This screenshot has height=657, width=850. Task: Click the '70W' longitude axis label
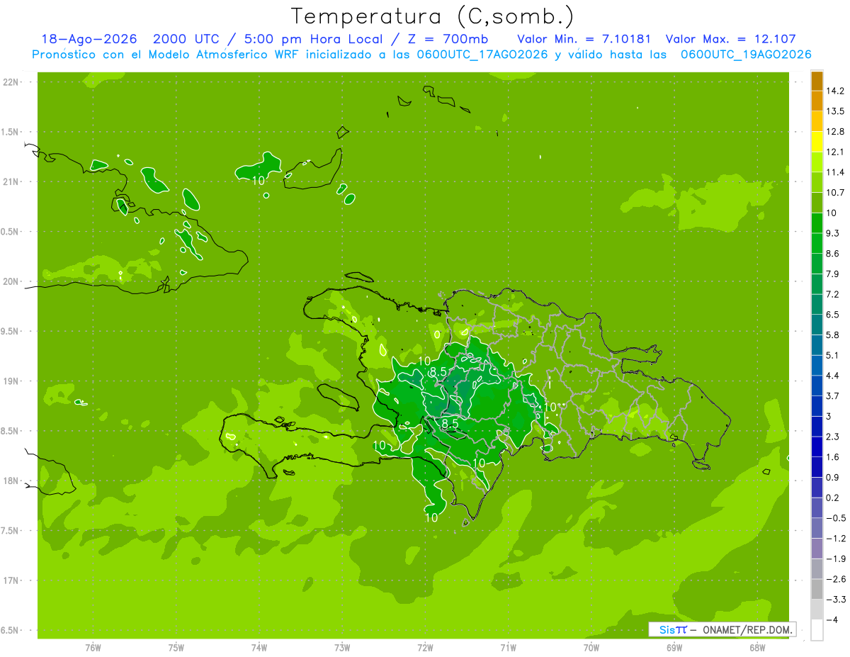pos(591,648)
